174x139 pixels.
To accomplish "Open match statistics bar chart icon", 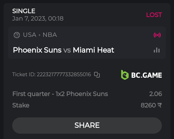I will [x=157, y=50].
